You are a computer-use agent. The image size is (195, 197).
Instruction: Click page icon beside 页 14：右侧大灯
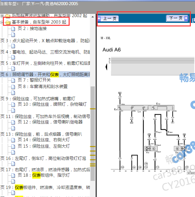point(13,140)
